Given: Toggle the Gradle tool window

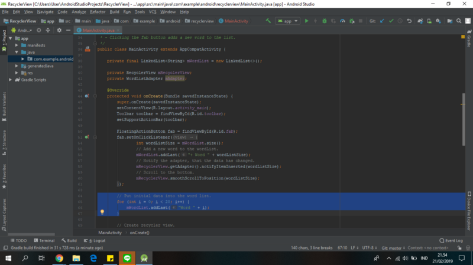Looking at the screenshot, I should 469,38.
